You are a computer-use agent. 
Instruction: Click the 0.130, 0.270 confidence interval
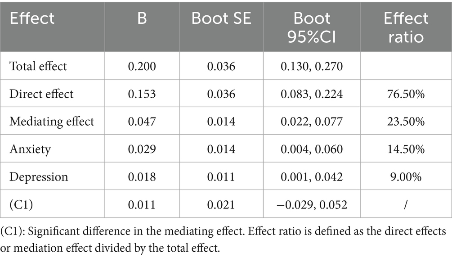pos(312,66)
